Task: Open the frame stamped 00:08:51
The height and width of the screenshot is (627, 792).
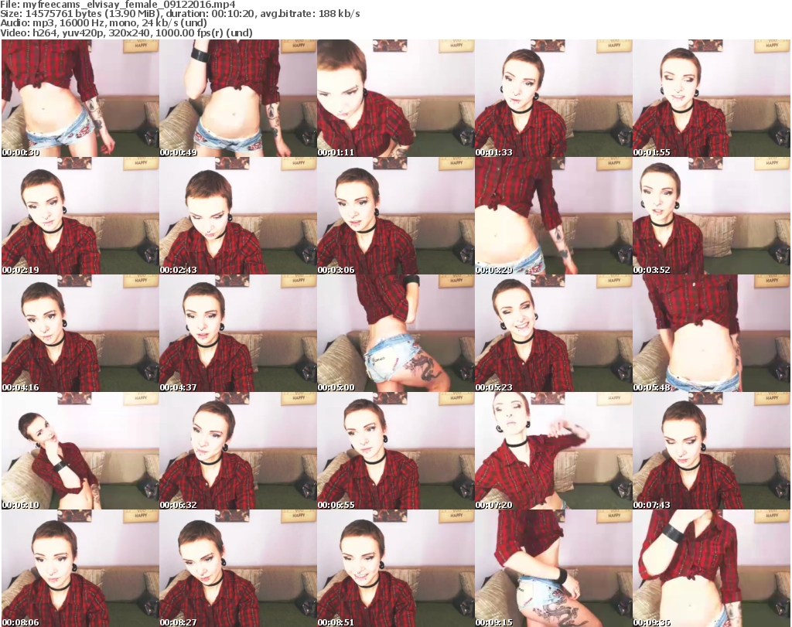Action: point(396,568)
